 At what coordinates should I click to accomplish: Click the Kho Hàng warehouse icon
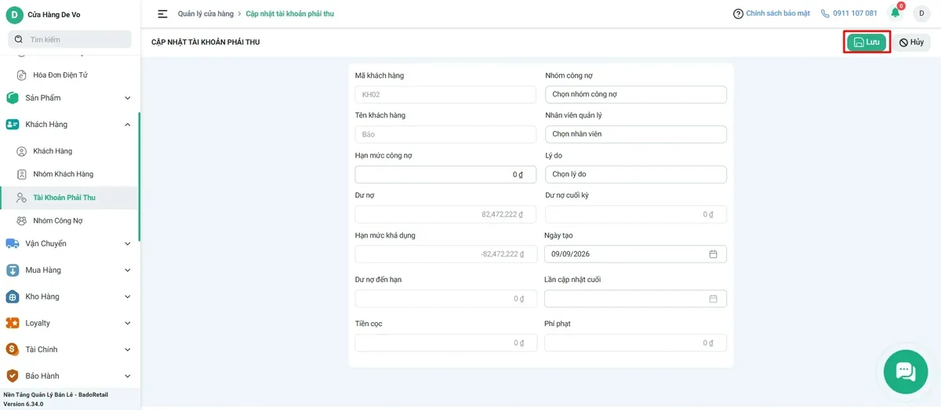(13, 297)
